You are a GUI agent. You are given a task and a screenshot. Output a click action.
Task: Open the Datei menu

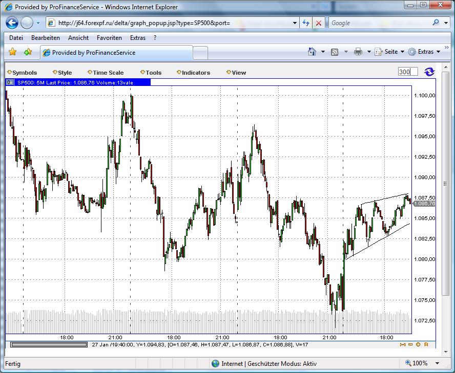pyautogui.click(x=16, y=38)
